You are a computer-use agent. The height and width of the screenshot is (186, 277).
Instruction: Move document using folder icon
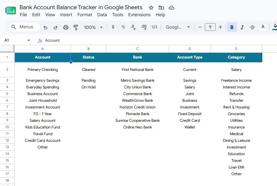point(161,8)
